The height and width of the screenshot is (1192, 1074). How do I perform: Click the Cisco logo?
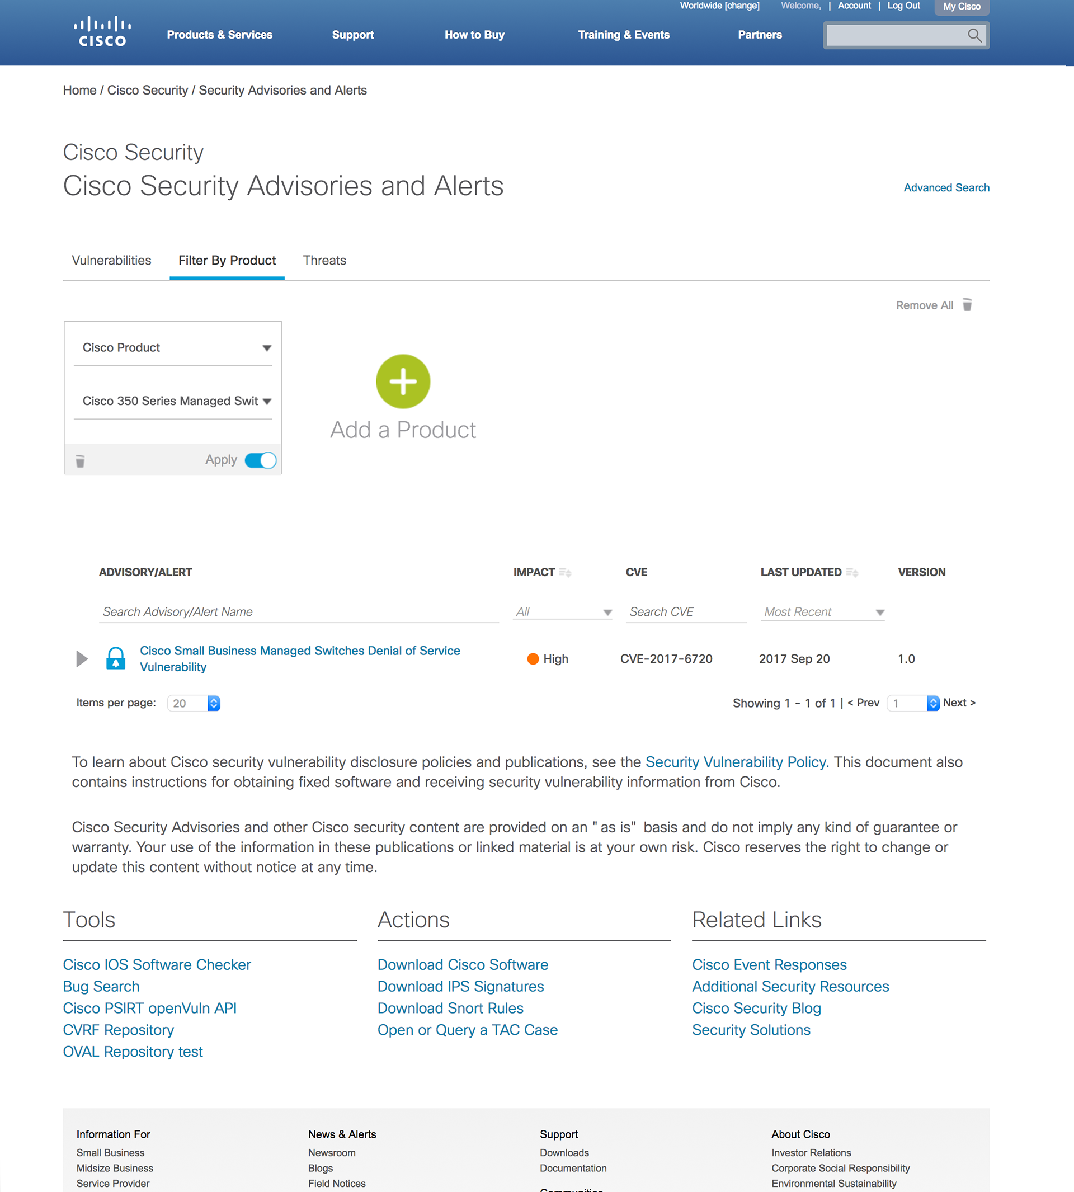click(x=102, y=32)
